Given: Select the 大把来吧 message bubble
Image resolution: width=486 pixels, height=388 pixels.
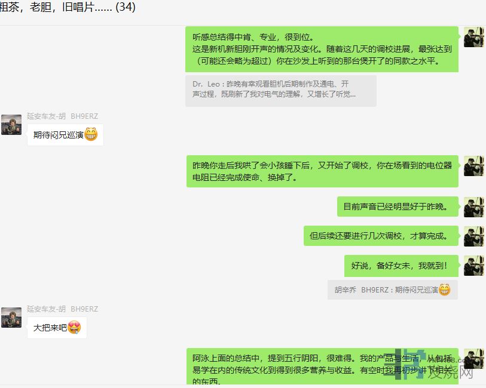Looking at the screenshot, I should 57,328.
